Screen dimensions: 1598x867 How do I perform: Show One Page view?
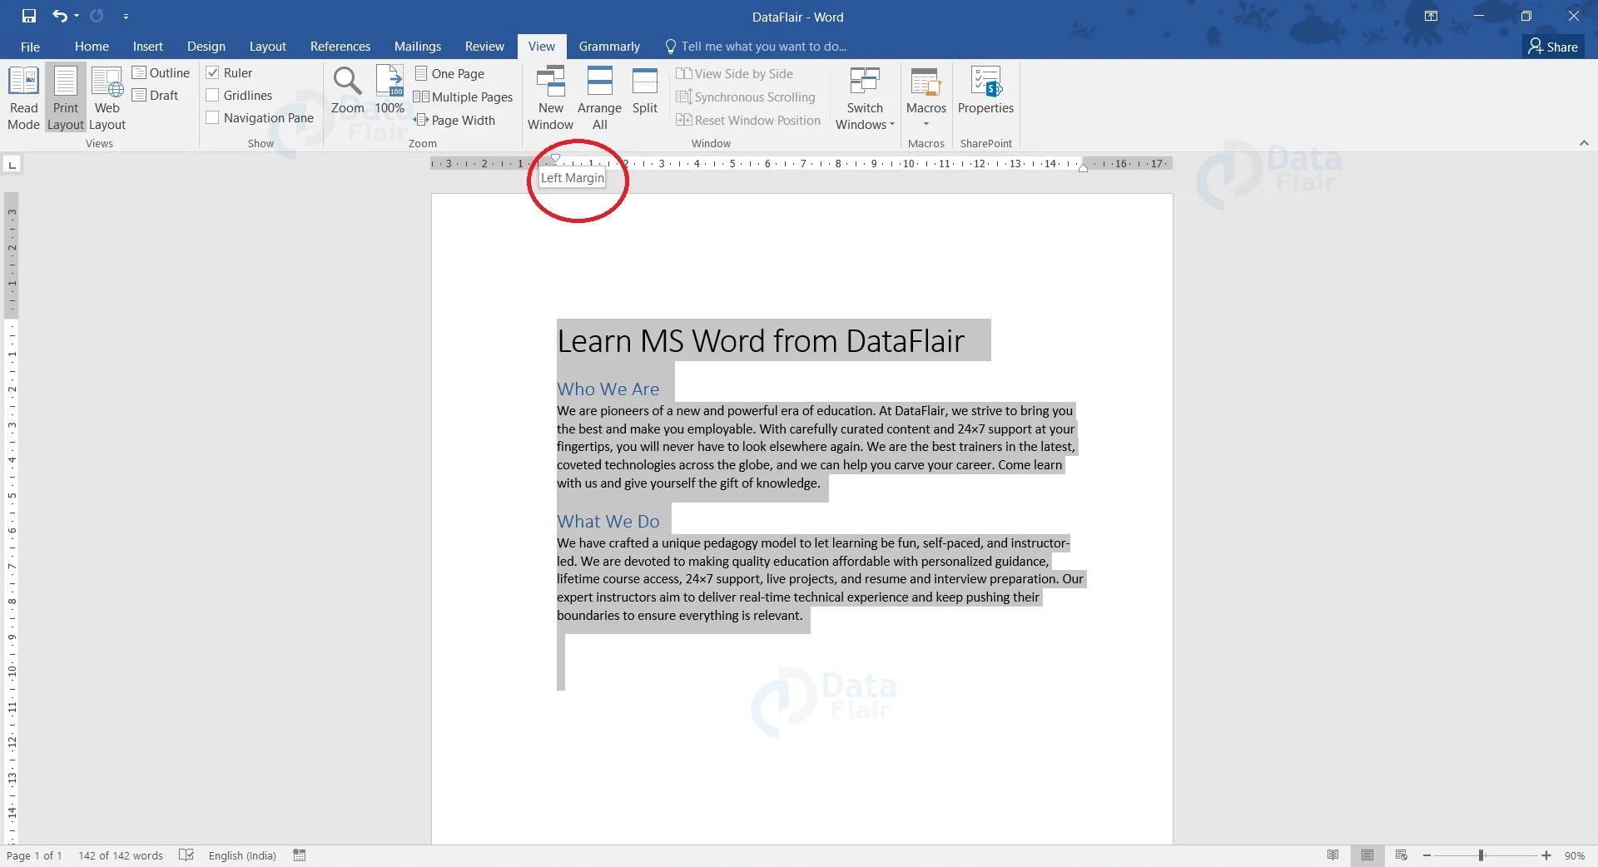click(450, 73)
